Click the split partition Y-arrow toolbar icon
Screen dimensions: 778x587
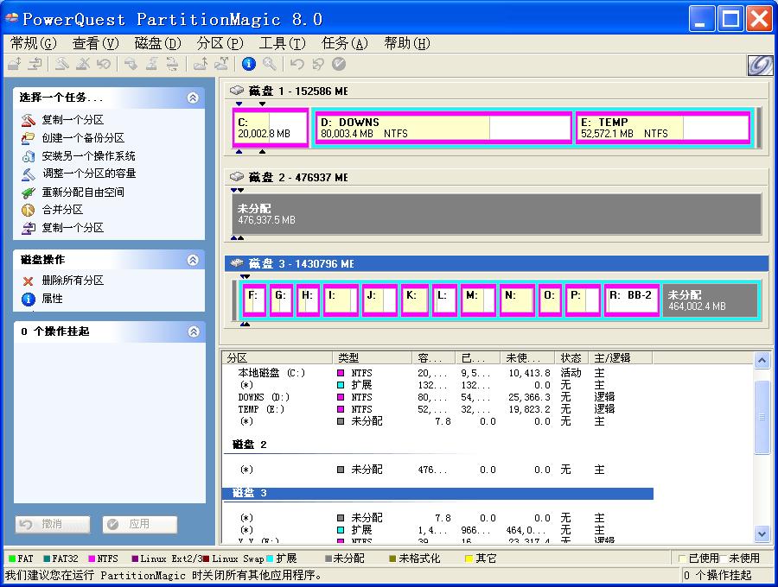[x=221, y=64]
